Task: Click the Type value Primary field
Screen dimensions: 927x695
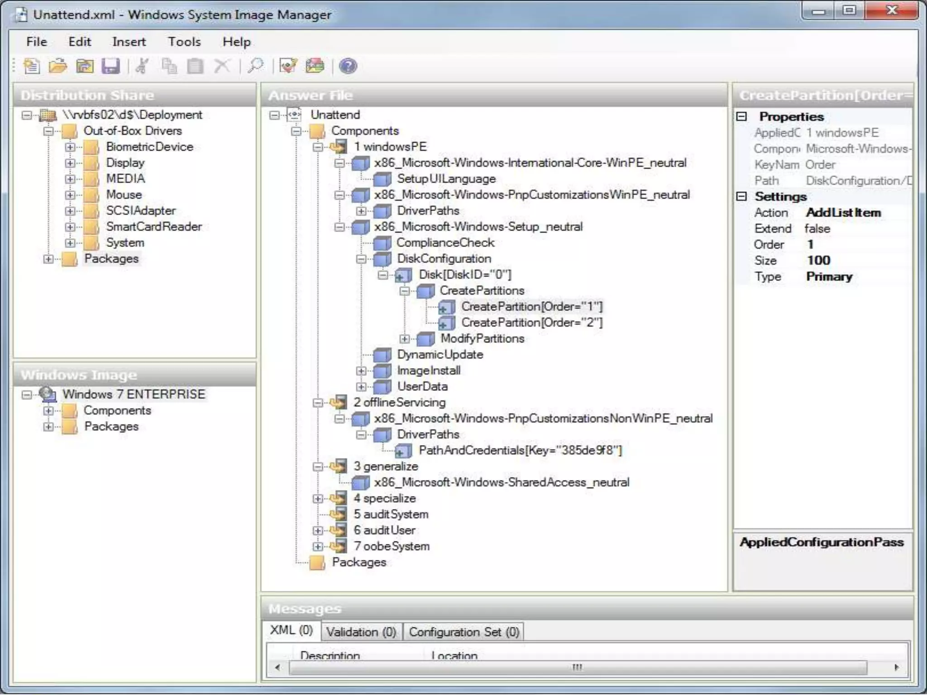Action: (x=858, y=276)
